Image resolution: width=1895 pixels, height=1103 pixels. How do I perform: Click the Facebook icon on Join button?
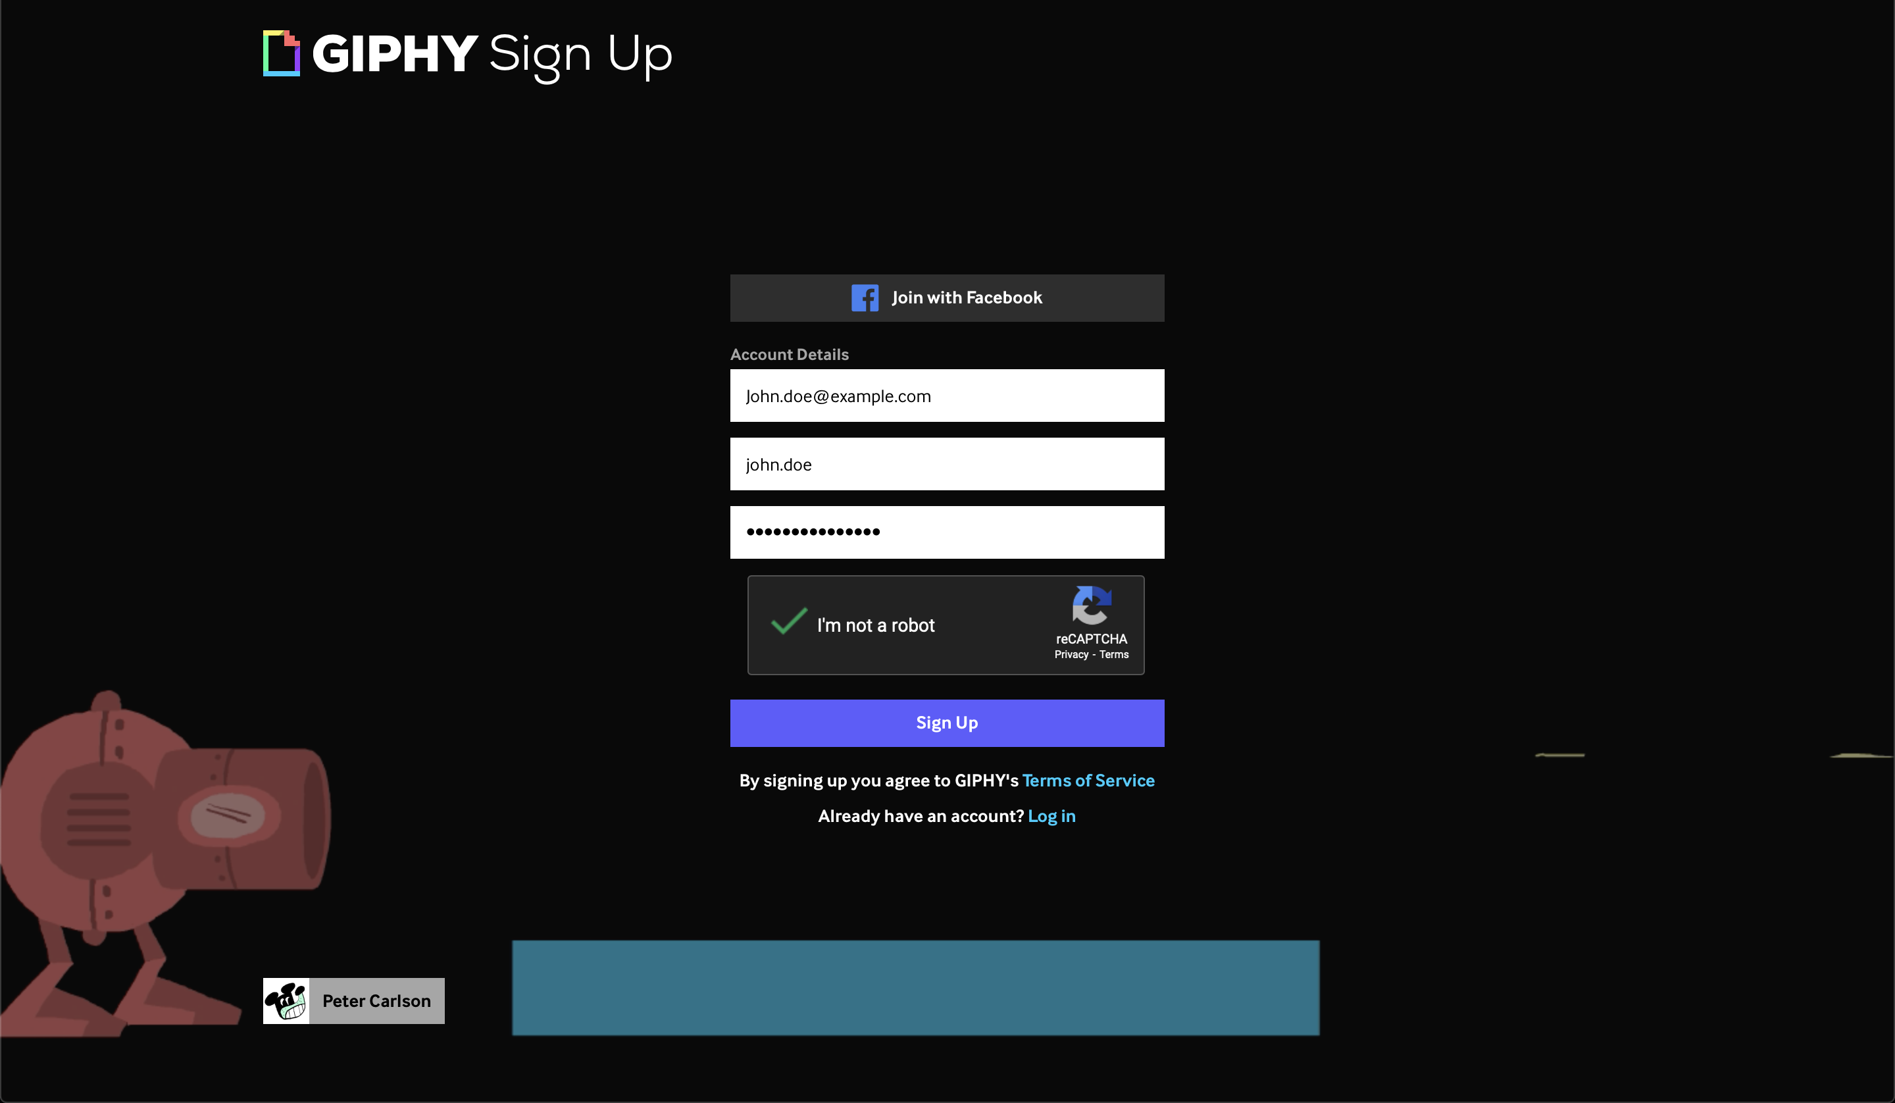click(865, 297)
